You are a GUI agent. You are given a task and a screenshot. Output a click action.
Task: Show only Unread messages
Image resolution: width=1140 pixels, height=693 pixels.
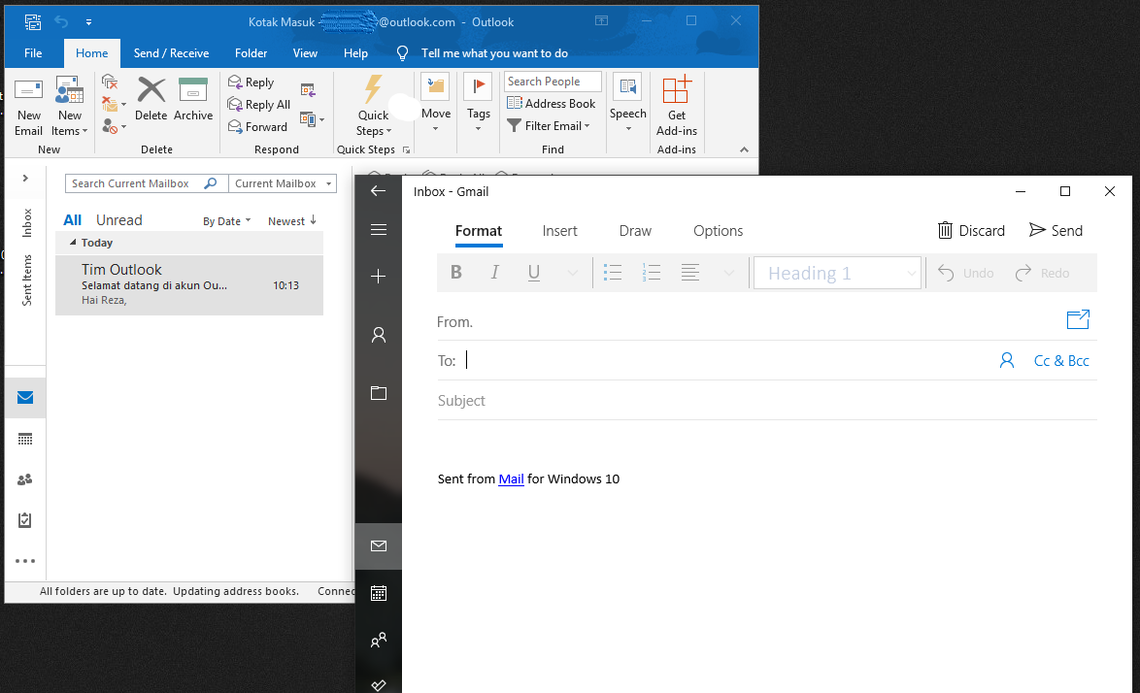pos(119,220)
